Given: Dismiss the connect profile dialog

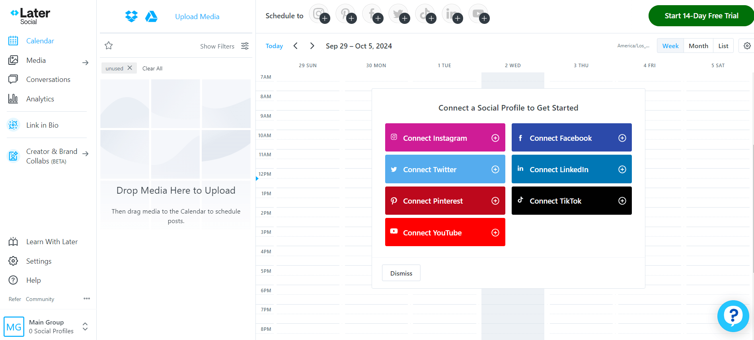Looking at the screenshot, I should 401,273.
